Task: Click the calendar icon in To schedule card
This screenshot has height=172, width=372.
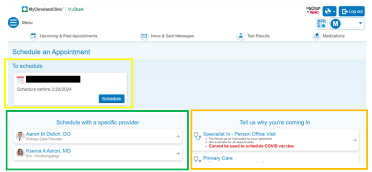Action: click(x=21, y=79)
